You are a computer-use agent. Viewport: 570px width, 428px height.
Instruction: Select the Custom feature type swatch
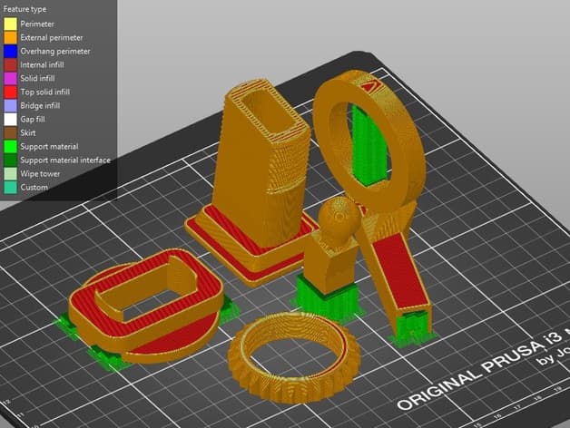pos(10,188)
